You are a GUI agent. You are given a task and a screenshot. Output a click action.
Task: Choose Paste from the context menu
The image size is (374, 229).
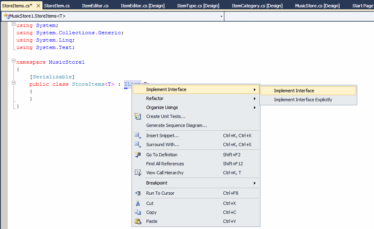click(x=196, y=221)
